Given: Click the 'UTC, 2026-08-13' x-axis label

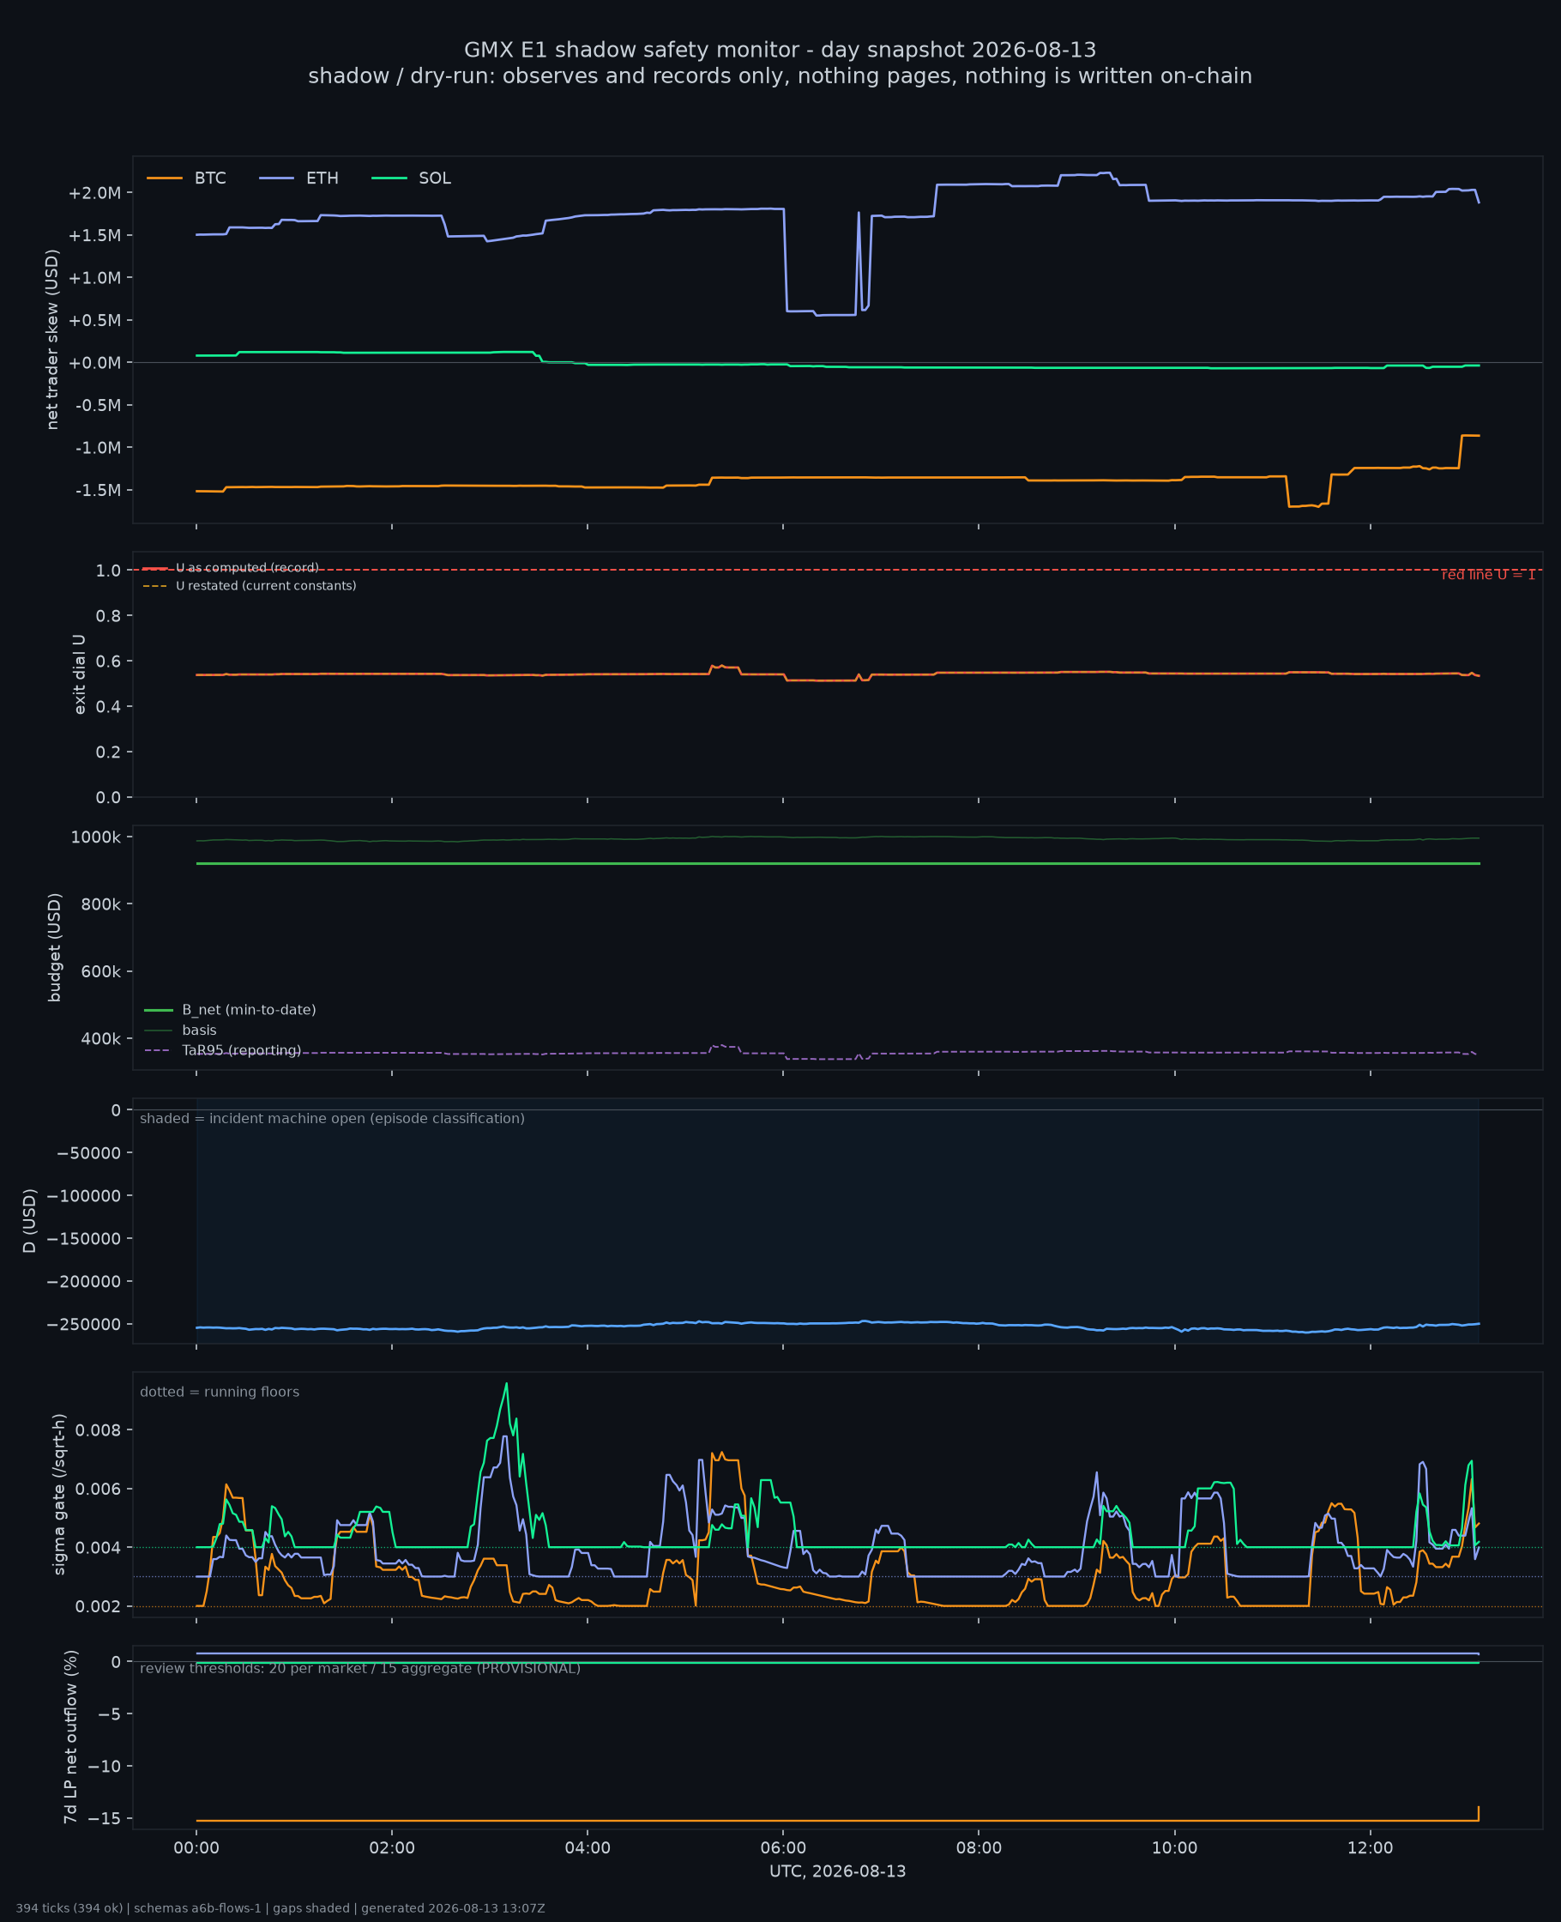Looking at the screenshot, I should coord(838,1871).
